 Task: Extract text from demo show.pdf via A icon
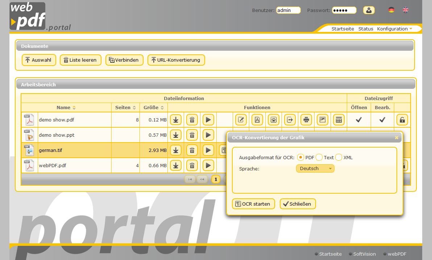coord(257,119)
